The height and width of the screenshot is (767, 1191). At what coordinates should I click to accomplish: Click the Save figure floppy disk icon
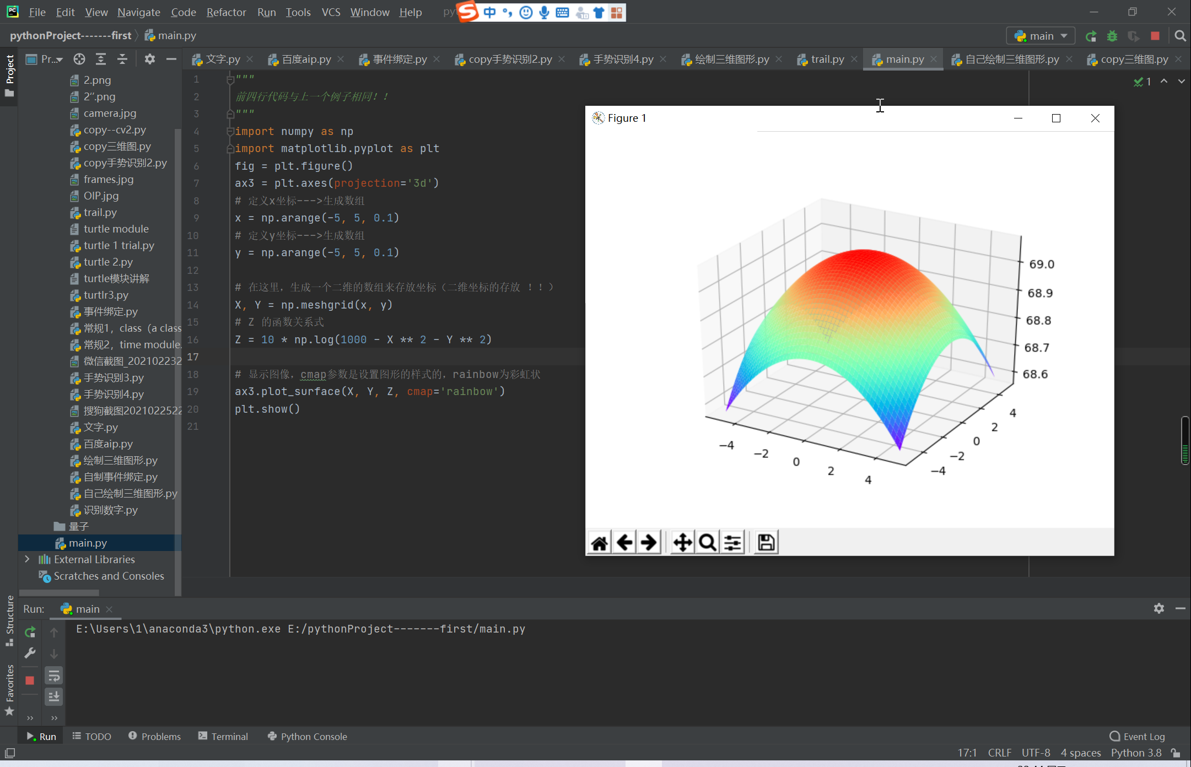pos(766,543)
